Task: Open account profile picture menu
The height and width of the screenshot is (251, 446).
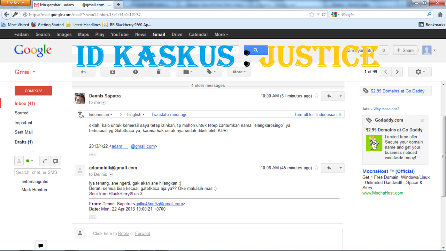Action: click(x=429, y=50)
